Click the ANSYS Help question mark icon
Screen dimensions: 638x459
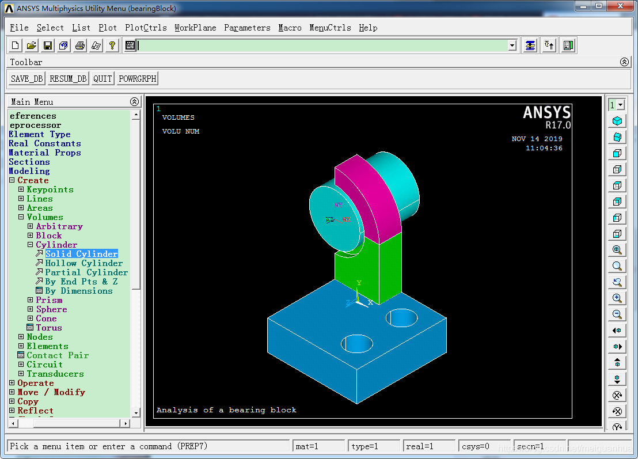tap(112, 45)
